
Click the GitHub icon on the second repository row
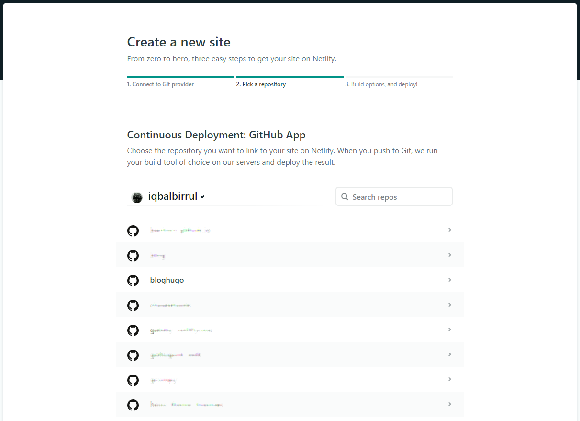(133, 255)
